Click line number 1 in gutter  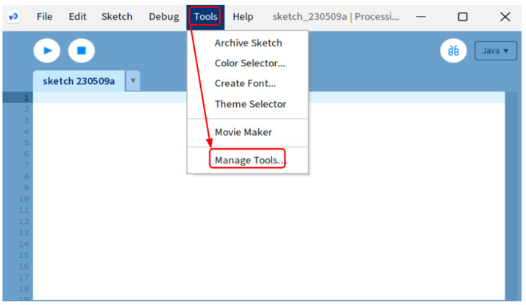pos(26,98)
